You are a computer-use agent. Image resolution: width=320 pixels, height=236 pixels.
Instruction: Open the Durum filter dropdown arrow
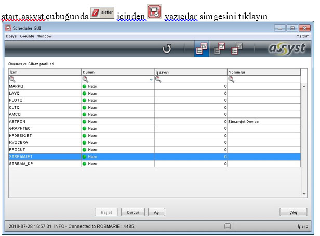pos(151,80)
